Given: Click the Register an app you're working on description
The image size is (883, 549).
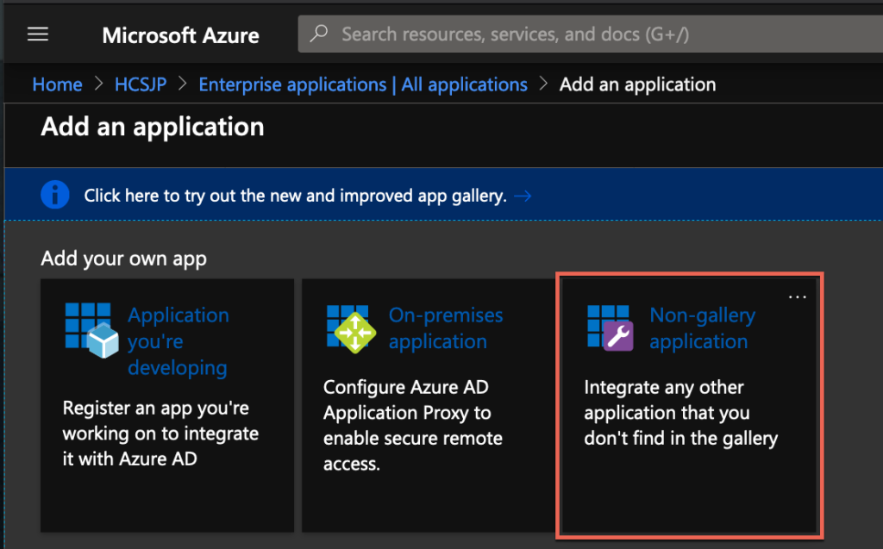Looking at the screenshot, I should pos(160,433).
